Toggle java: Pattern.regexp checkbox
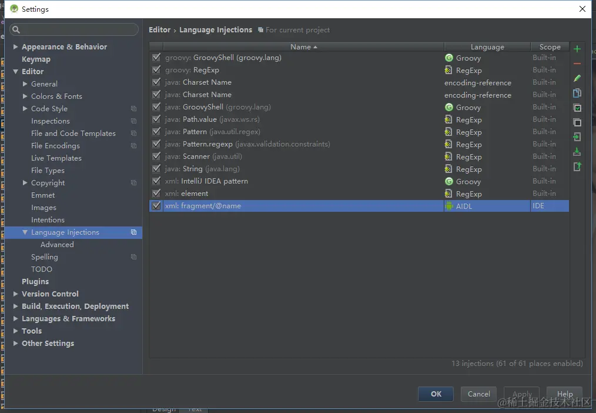 click(156, 144)
